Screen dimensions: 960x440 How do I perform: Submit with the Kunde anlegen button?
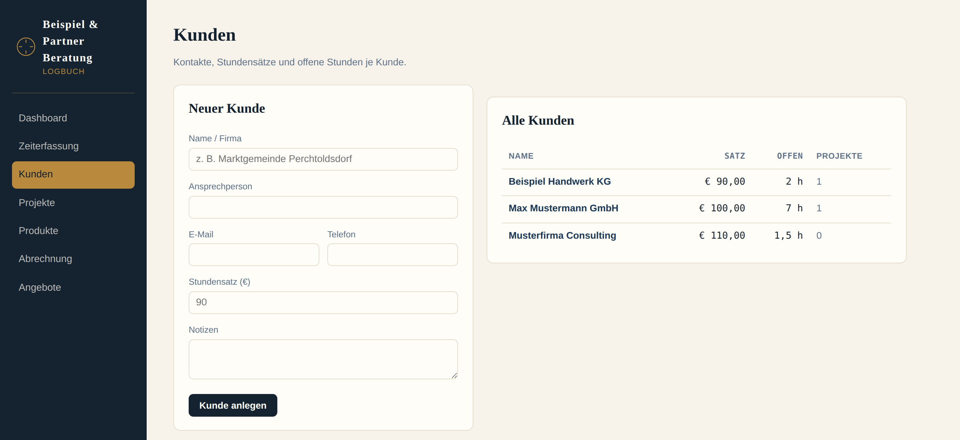point(233,405)
